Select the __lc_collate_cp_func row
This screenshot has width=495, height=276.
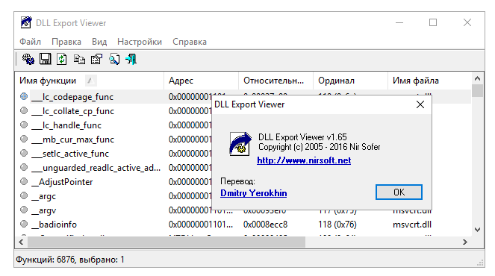click(x=243, y=110)
